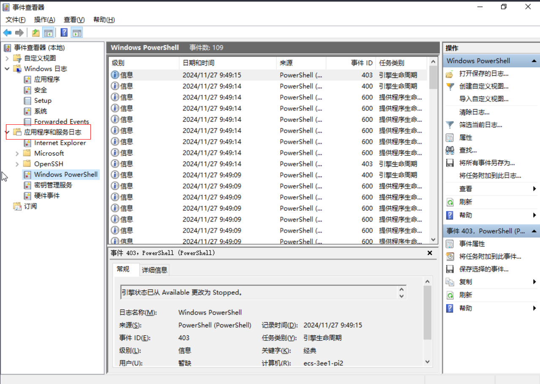Screen dimensions: 540x384
Task: Select the 订阅 node in the tree
Action: coord(30,206)
